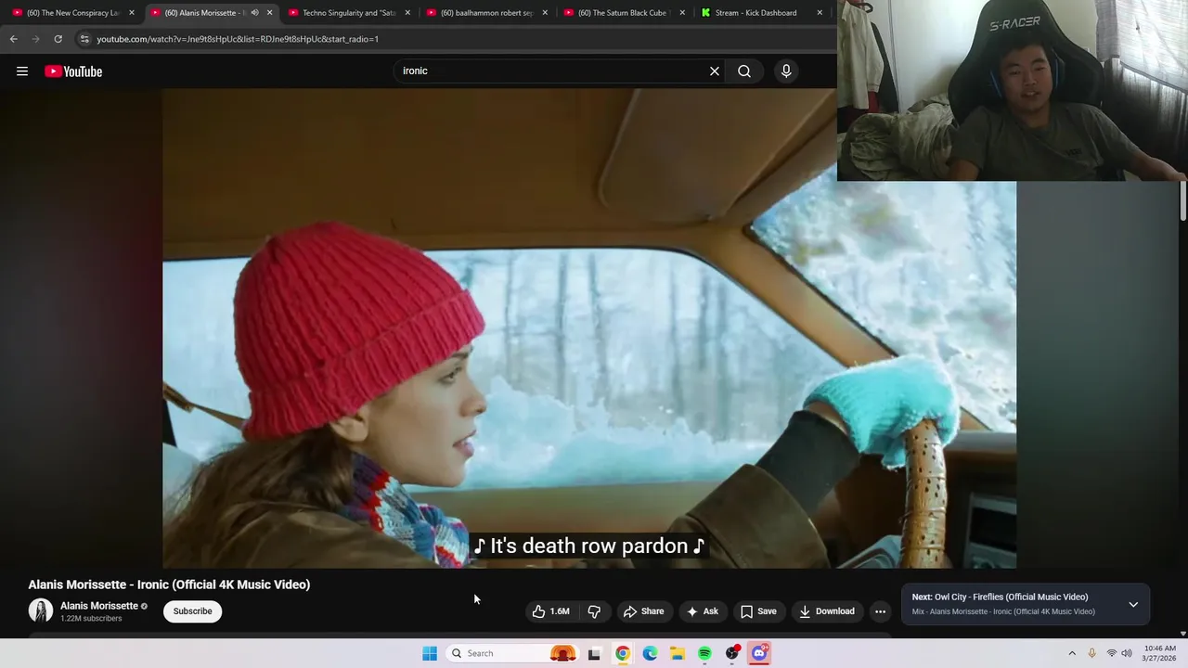The width and height of the screenshot is (1188, 668).
Task: Reload the current page
Action: click(58, 39)
